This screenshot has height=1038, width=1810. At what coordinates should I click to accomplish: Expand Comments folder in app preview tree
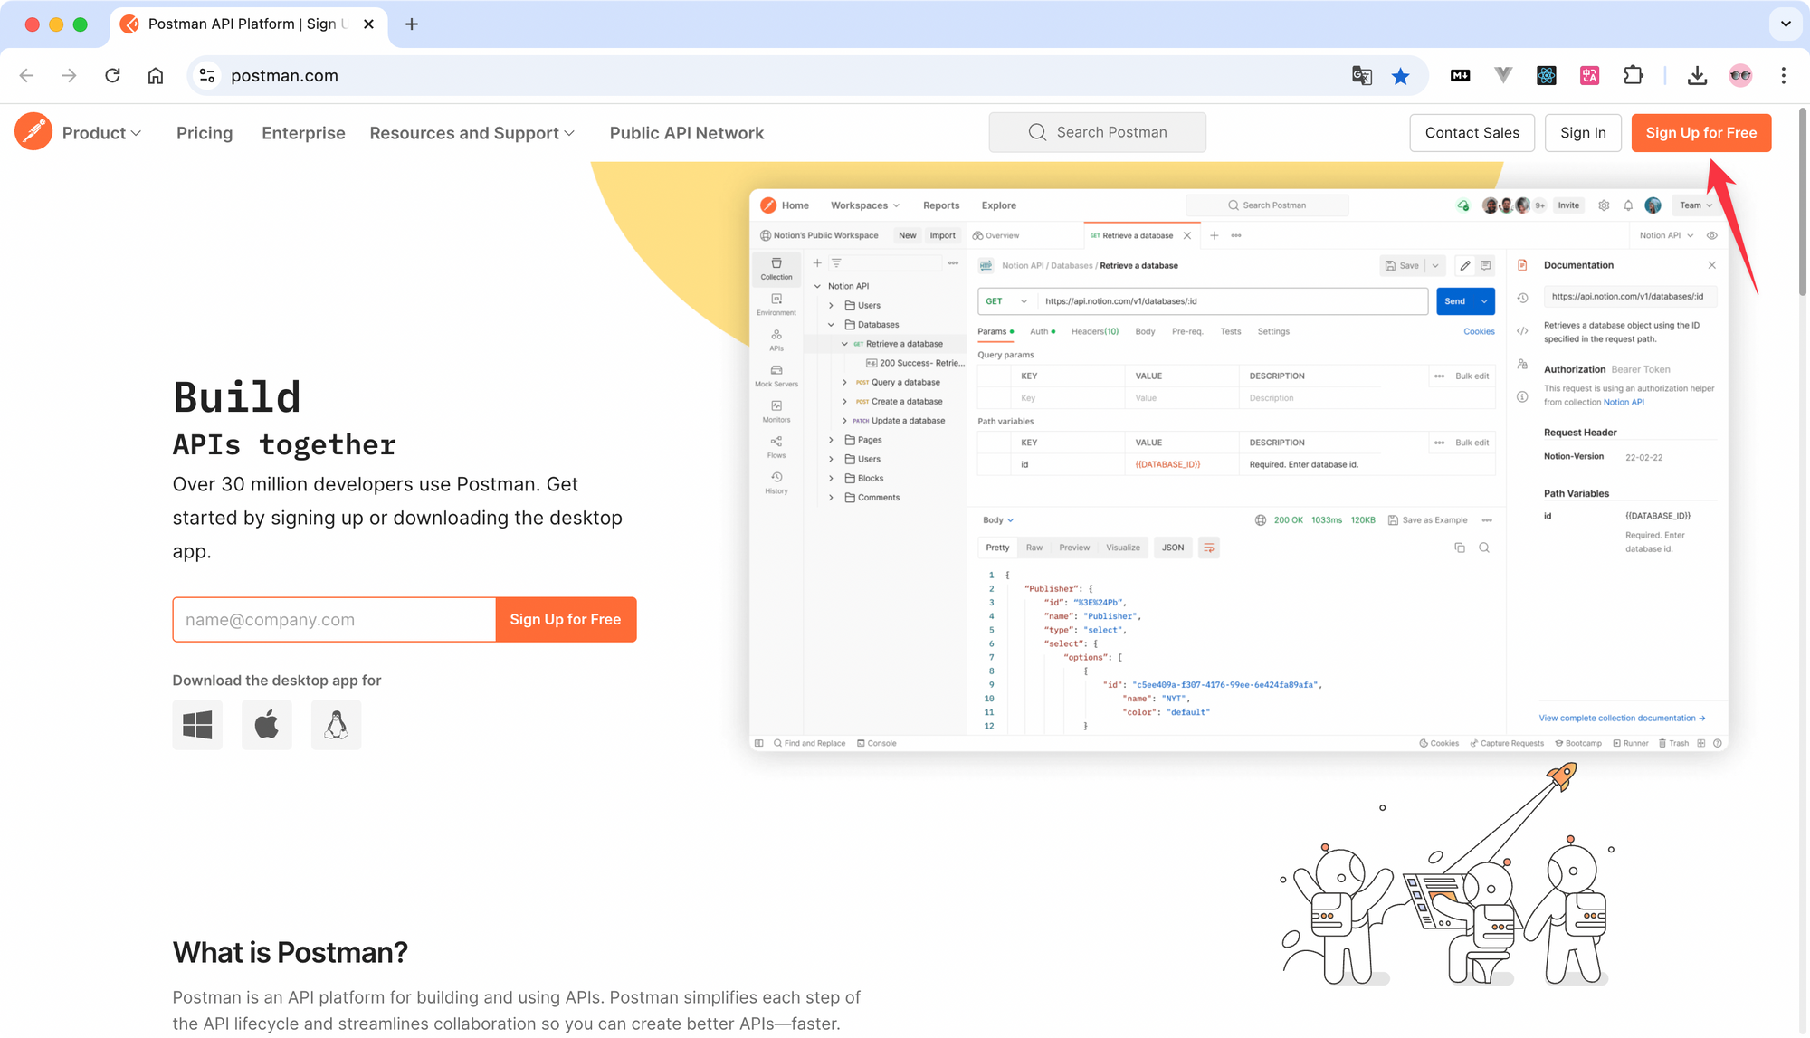point(831,498)
